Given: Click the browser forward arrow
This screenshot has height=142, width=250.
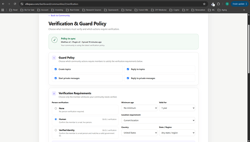Looking at the screenshot, I should click(x=9, y=4).
